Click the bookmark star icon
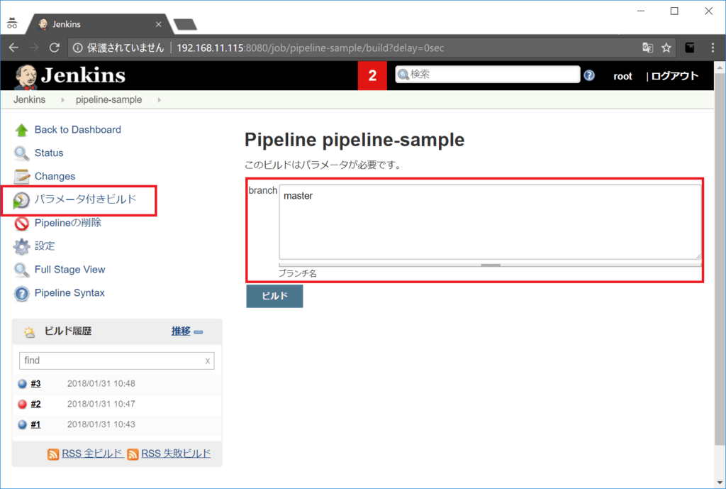 point(666,48)
